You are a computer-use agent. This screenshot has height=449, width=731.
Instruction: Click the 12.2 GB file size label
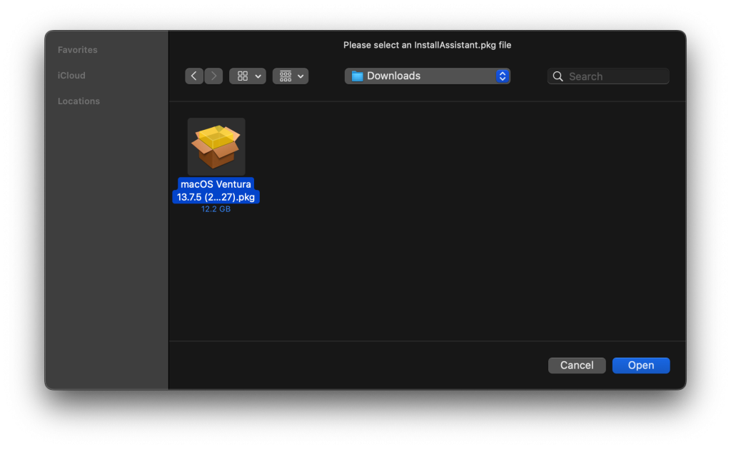(x=216, y=209)
